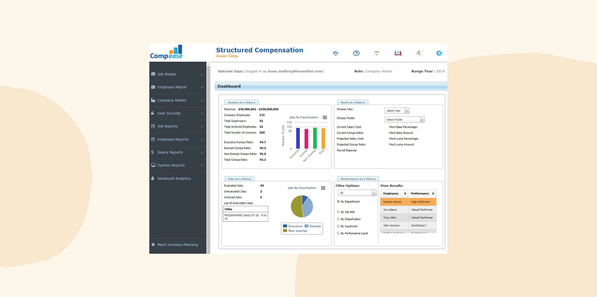Expand Company Master chevron
The height and width of the screenshot is (297, 597).
[x=202, y=101]
